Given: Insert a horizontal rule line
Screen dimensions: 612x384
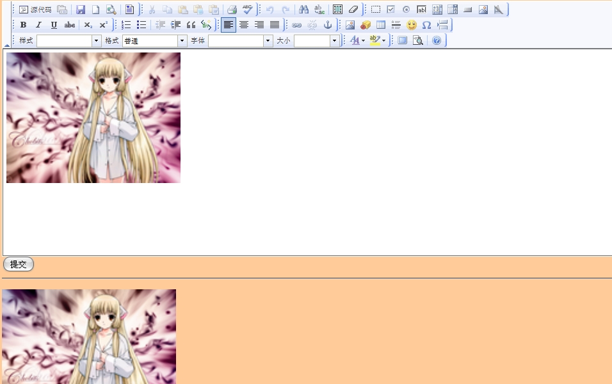Looking at the screenshot, I should (x=396, y=25).
